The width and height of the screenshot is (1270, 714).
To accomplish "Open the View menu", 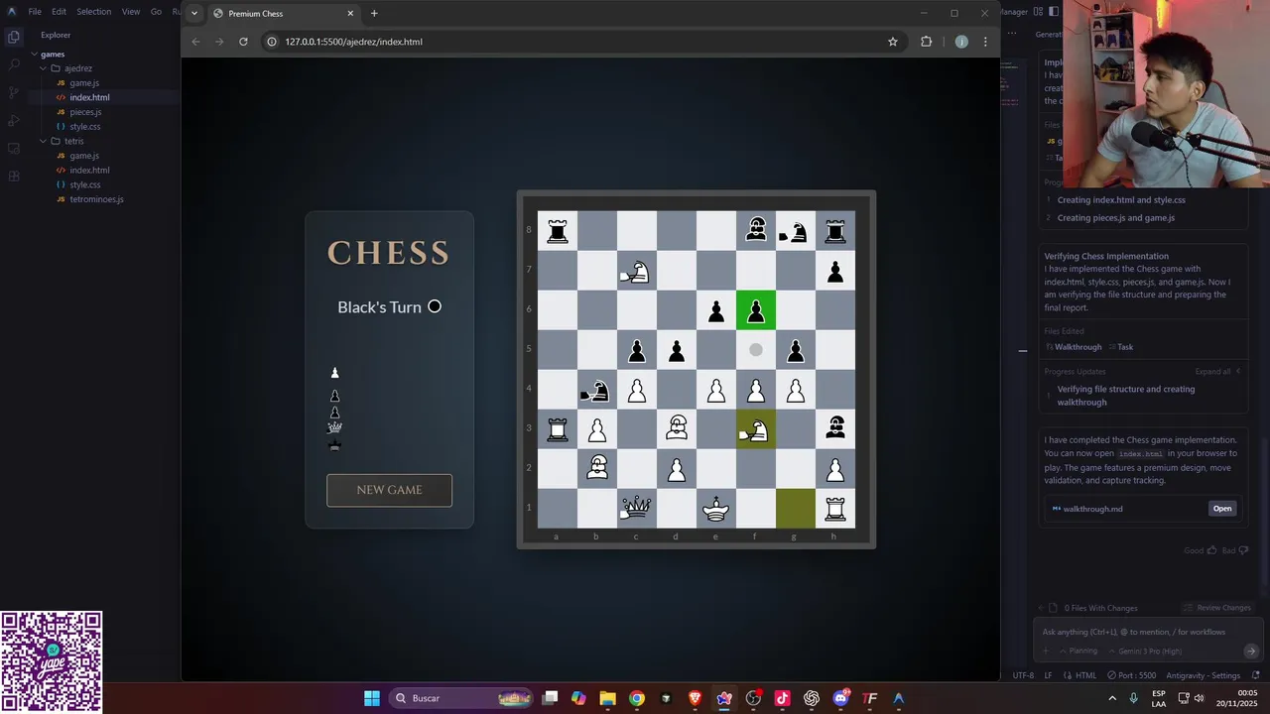I will pyautogui.click(x=131, y=12).
